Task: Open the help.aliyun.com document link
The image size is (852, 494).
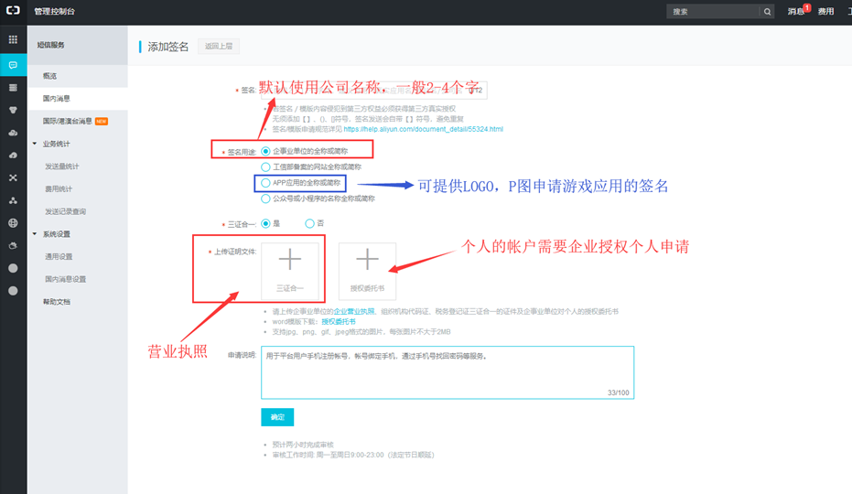Action: [424, 129]
